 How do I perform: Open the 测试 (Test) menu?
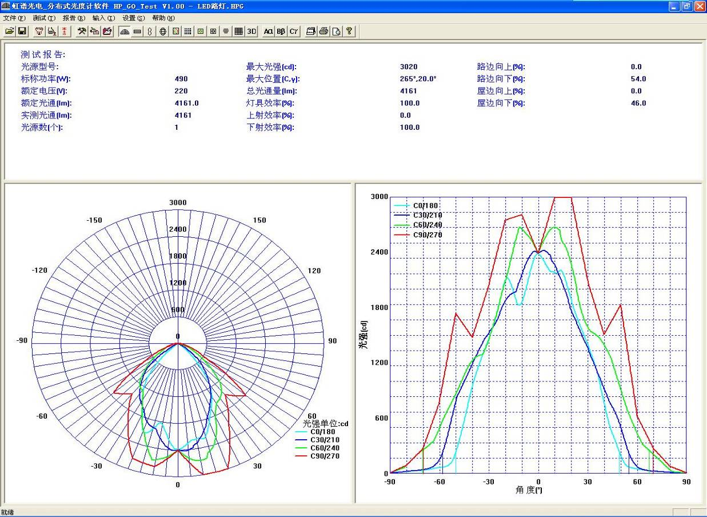click(43, 18)
